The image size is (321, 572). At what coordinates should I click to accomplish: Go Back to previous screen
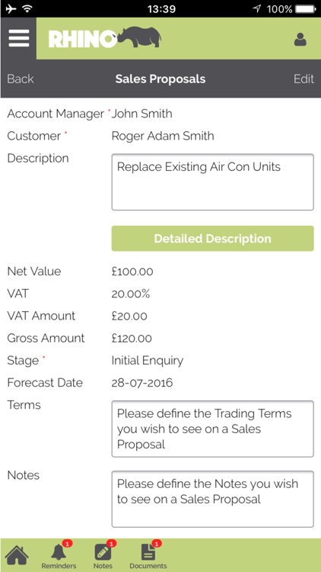pos(21,79)
